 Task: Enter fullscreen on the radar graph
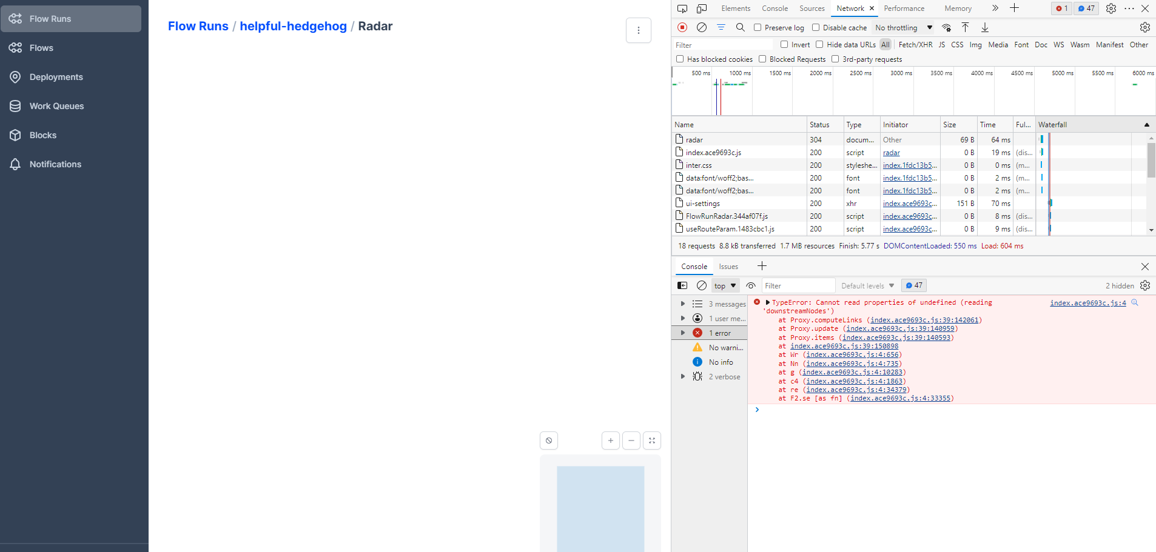[x=652, y=441]
